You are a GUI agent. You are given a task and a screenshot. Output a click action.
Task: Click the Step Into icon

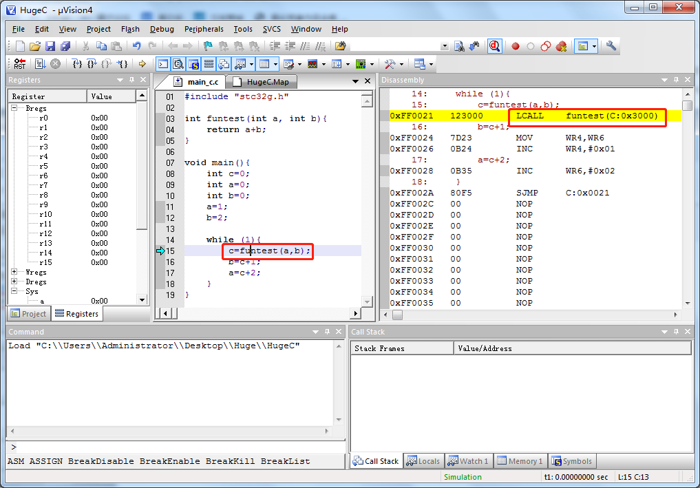click(77, 64)
